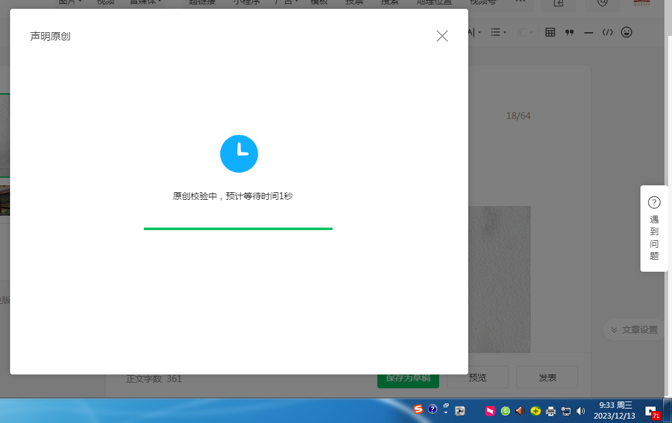The image size is (672, 423).
Task: Open the network connection tray icon
Action: pos(566,412)
